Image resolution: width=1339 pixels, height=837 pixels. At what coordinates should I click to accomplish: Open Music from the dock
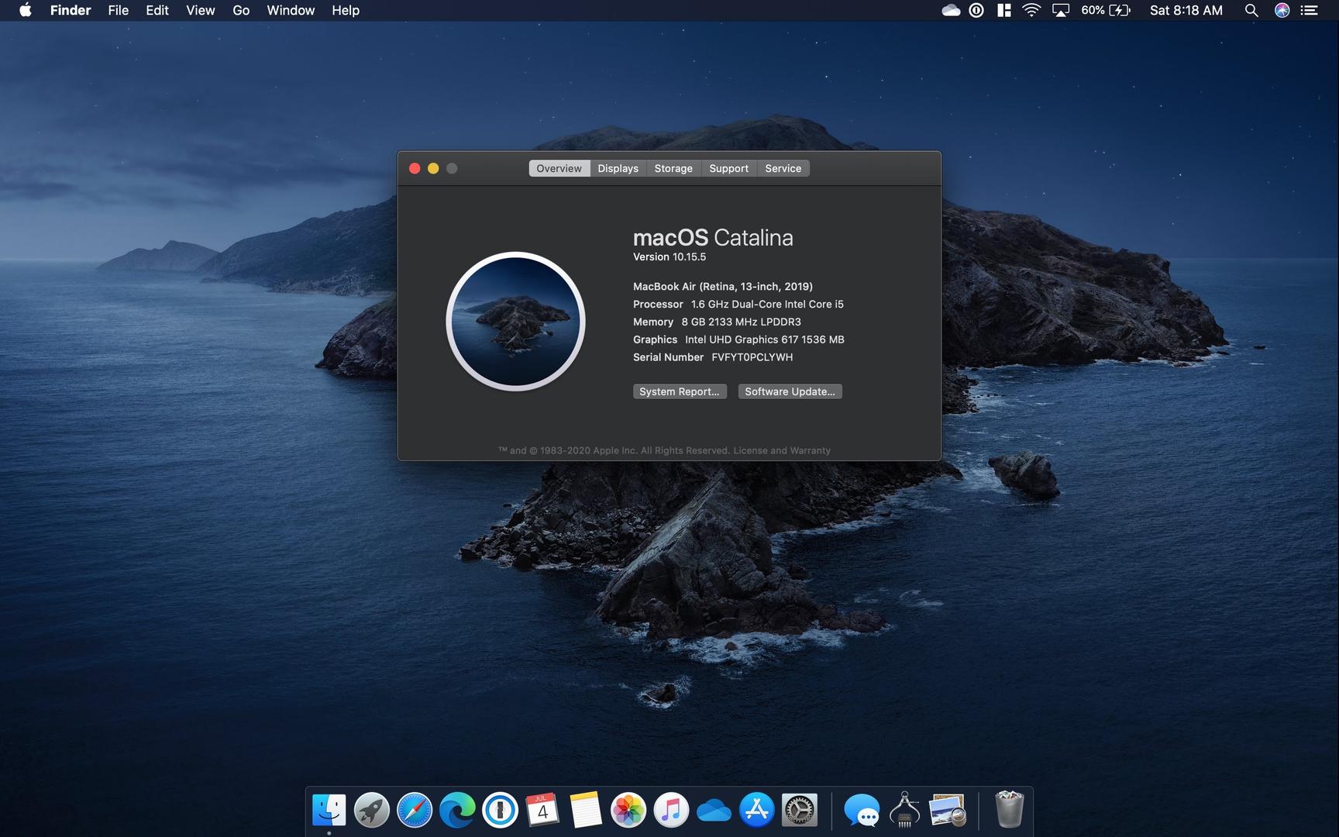click(x=671, y=811)
